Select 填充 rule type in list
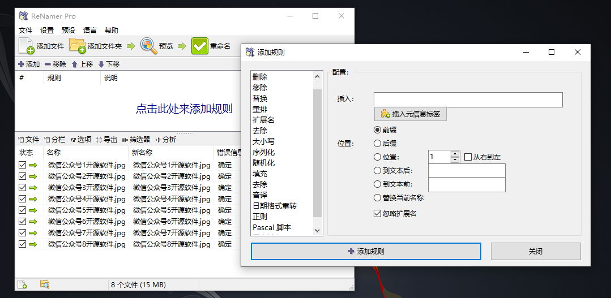 pos(260,174)
